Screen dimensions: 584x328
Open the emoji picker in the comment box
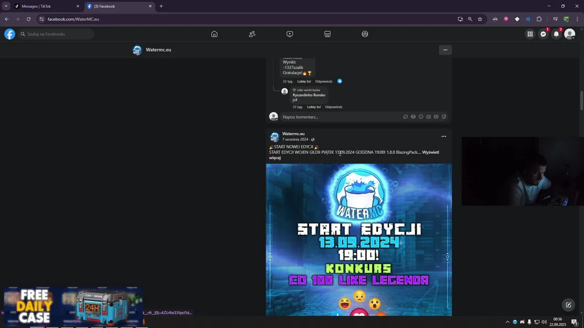[421, 117]
